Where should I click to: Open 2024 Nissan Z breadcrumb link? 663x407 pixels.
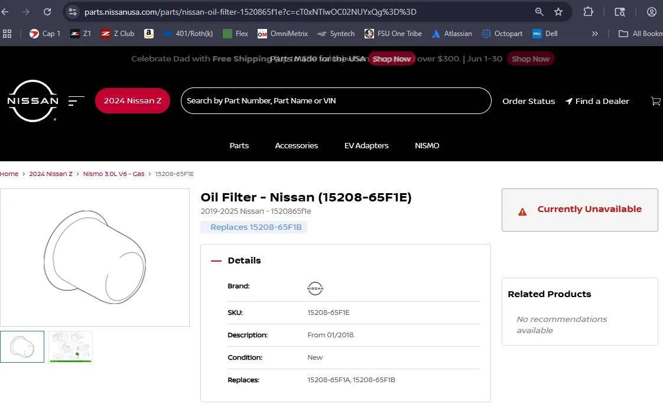[x=51, y=174]
